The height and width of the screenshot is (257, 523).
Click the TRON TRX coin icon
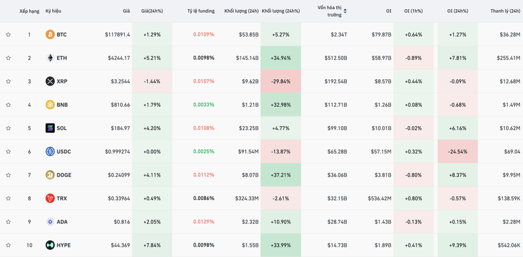pyautogui.click(x=50, y=198)
